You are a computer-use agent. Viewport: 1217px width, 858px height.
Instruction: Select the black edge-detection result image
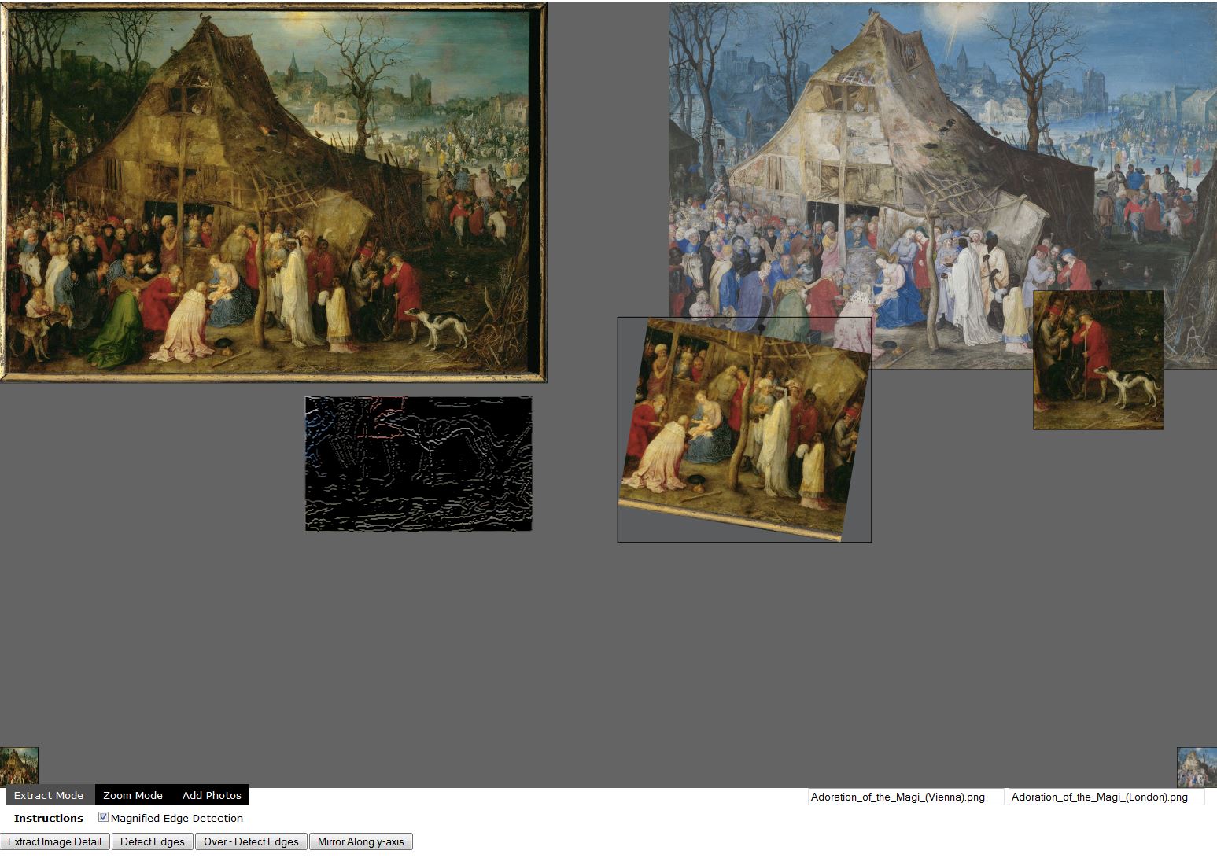point(417,464)
